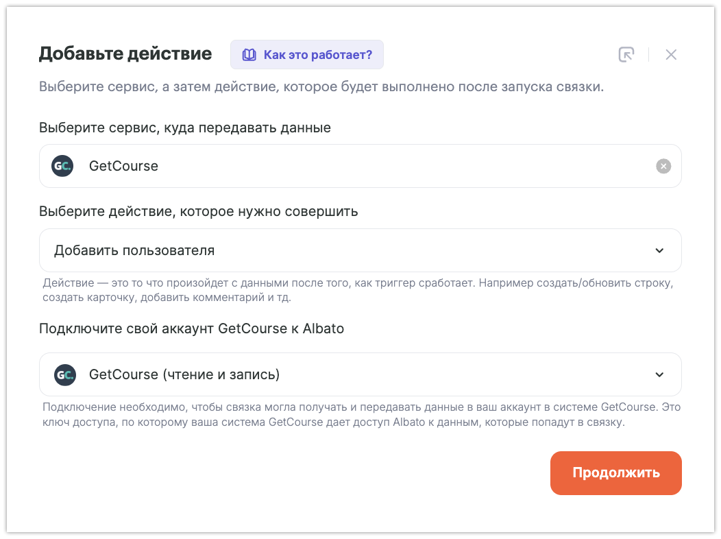Open the "GetCourse (чтение и запись)" account dropdown
The height and width of the screenshot is (539, 721).
343,374
